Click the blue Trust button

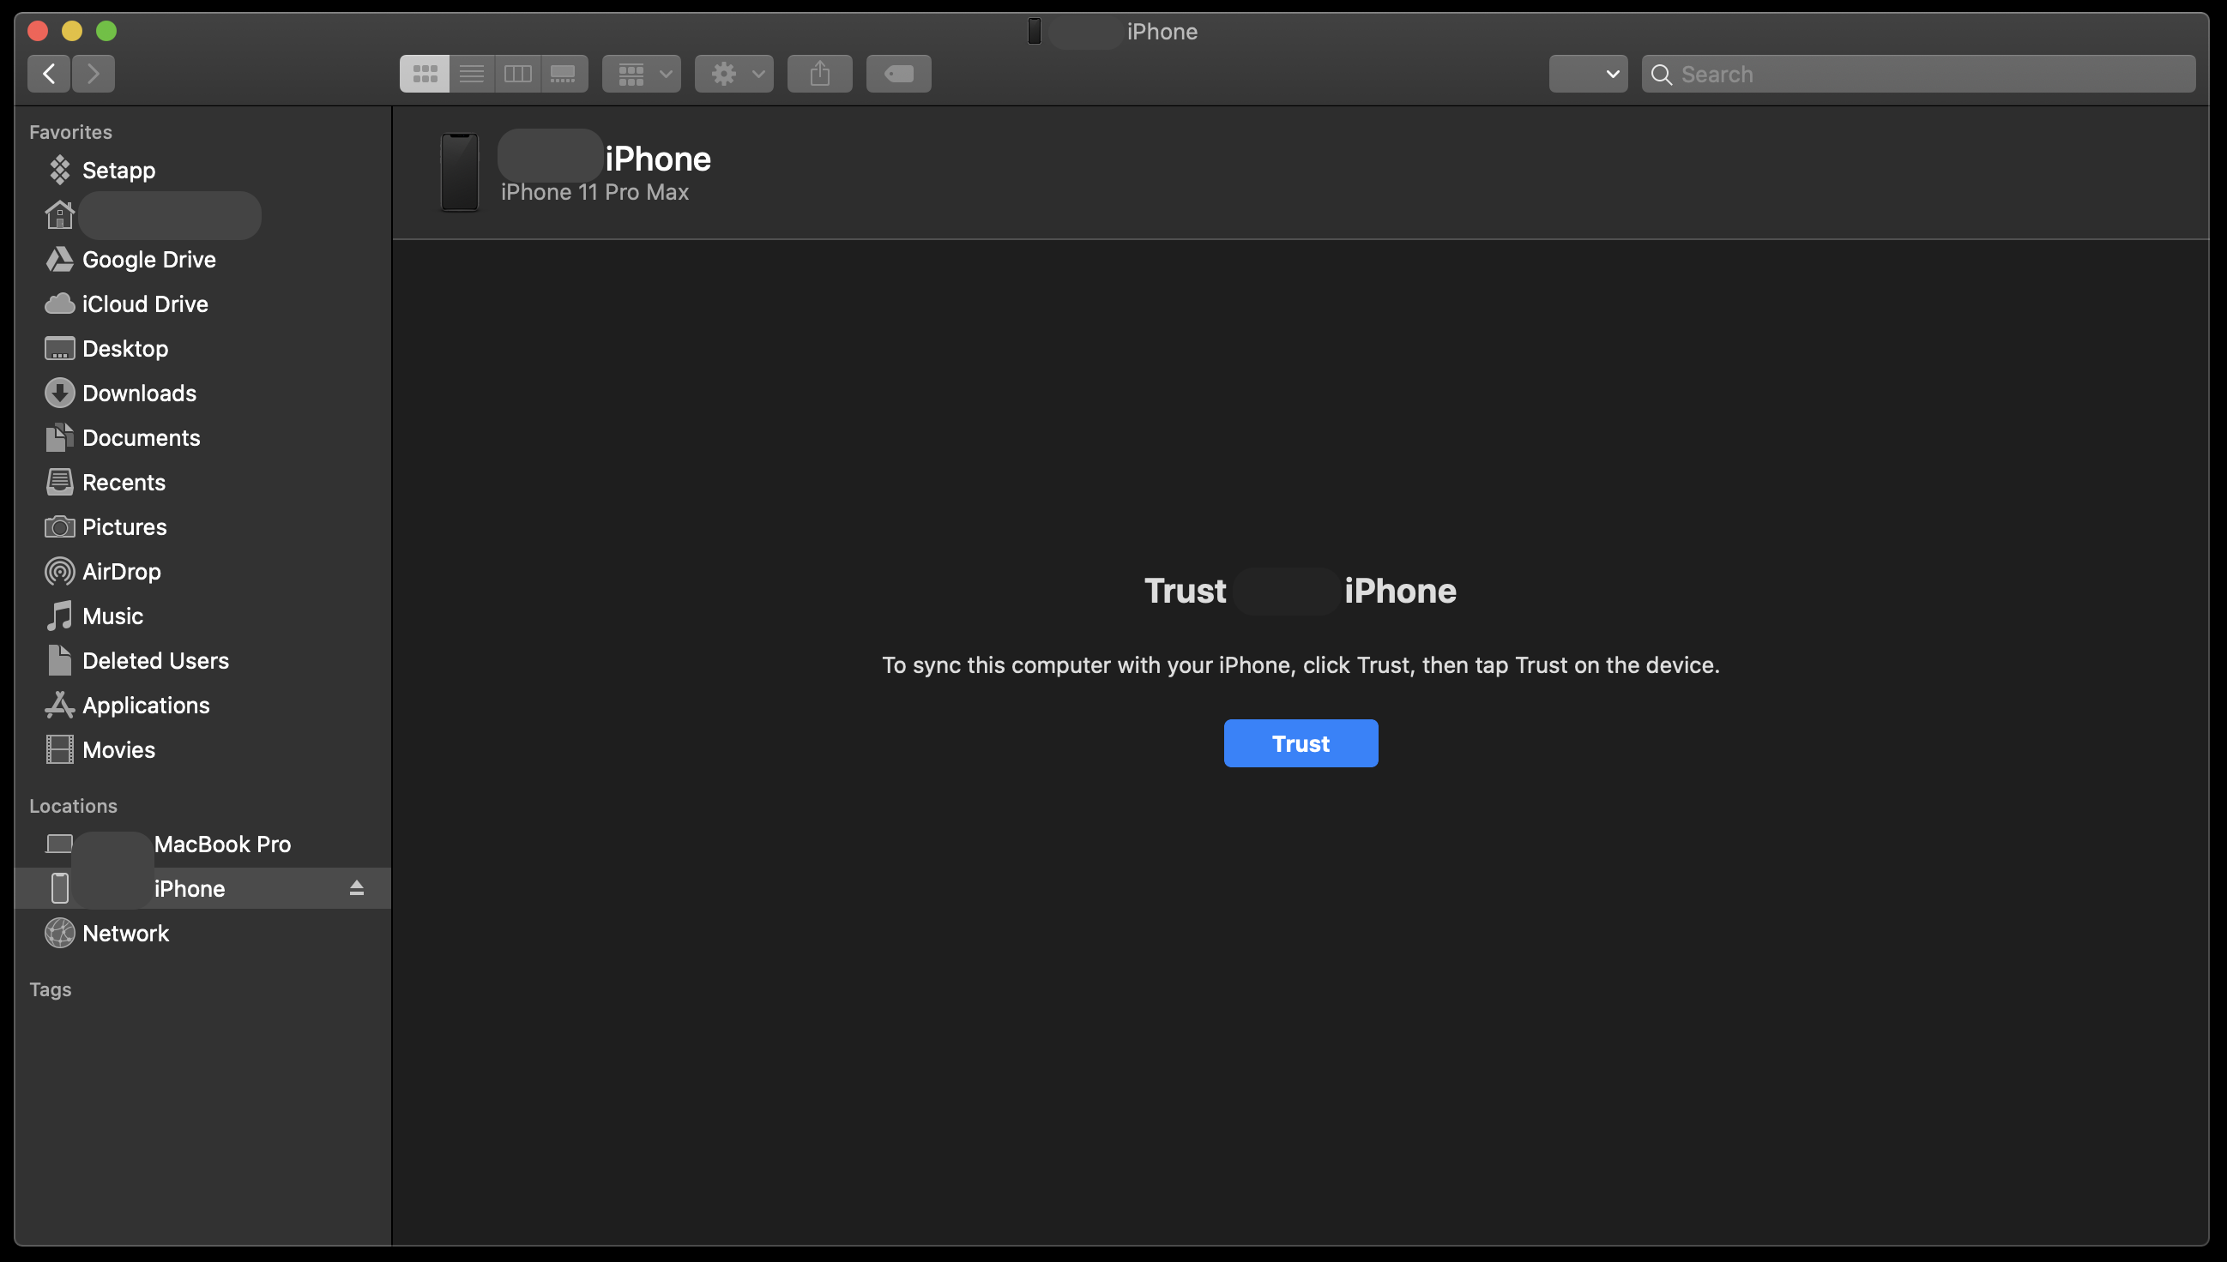[x=1300, y=742]
